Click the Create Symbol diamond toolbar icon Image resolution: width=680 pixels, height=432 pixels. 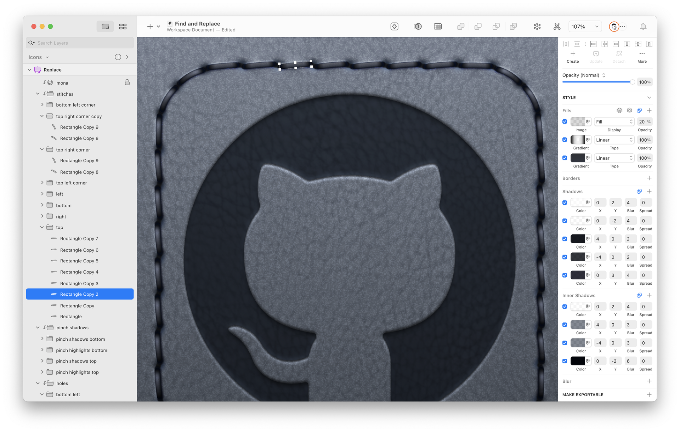click(x=394, y=27)
